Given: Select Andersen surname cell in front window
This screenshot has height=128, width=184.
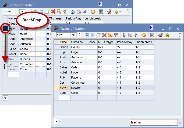Looking at the screenshot, I should [x=79, y=57].
